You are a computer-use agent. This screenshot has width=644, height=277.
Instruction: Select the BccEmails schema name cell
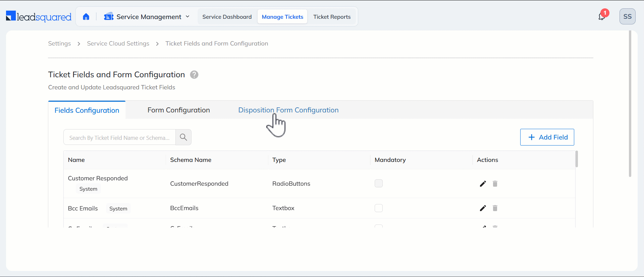184,208
